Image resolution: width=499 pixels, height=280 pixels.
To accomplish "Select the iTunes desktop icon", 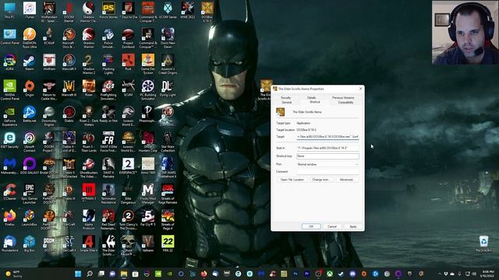I will [30, 10].
